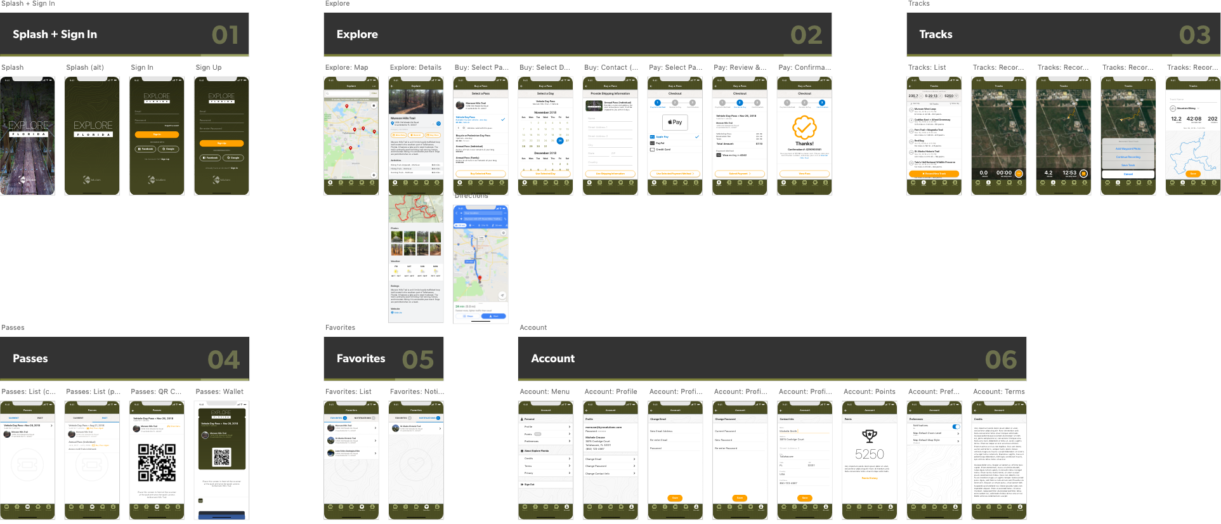Click step 3 circle on Pay: Confirmation screen
This screenshot has height=524, width=1221.
click(x=821, y=103)
